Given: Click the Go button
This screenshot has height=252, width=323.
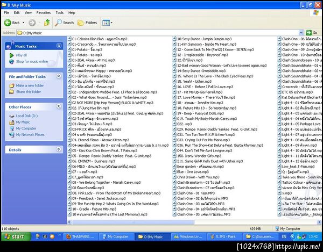Looking at the screenshot, I should point(312,33).
